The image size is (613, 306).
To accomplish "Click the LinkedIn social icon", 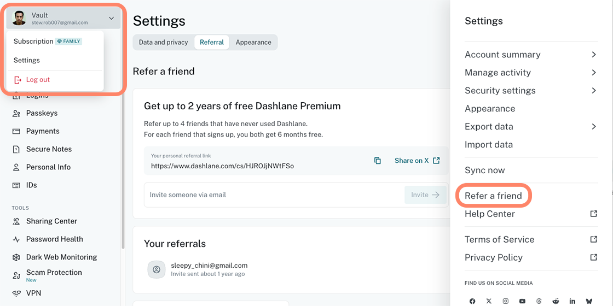I will [x=572, y=301].
